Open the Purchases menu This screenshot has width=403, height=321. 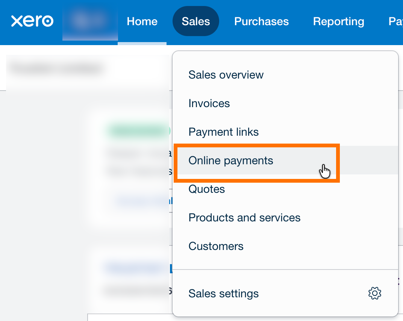tap(261, 21)
